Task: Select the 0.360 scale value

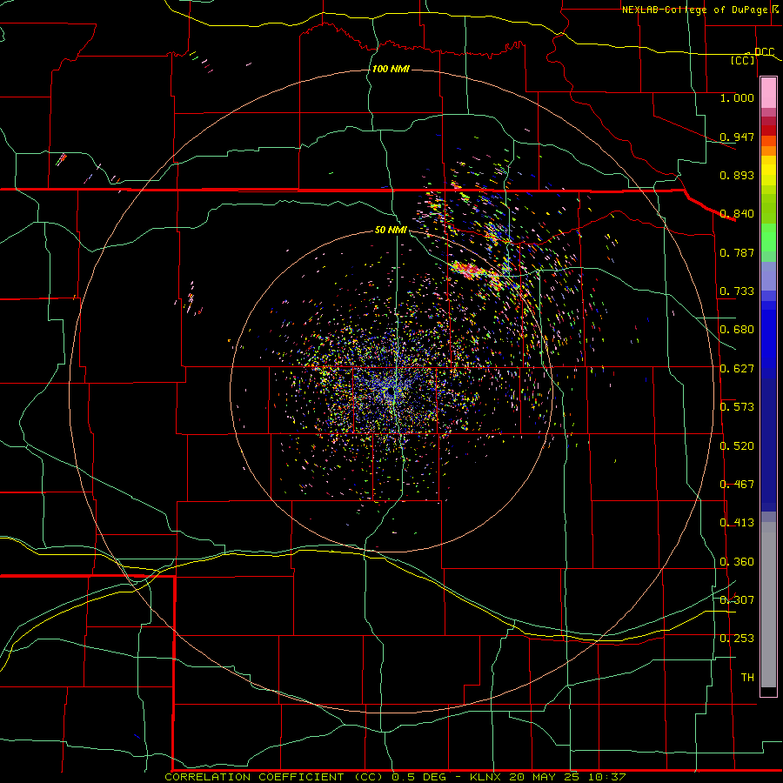Action: click(737, 562)
